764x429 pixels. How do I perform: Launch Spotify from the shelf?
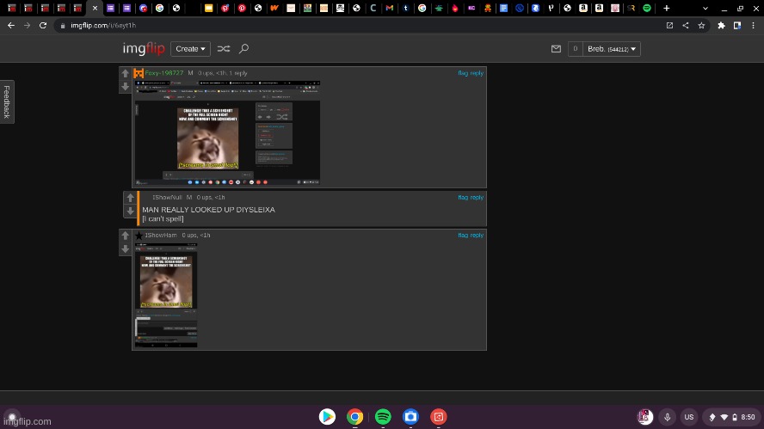click(383, 417)
